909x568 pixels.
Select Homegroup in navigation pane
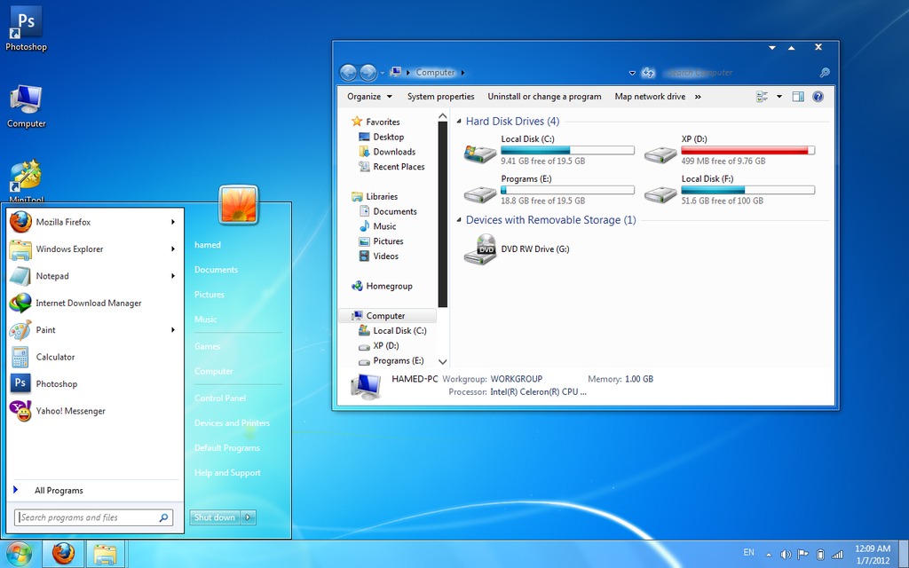pyautogui.click(x=383, y=287)
